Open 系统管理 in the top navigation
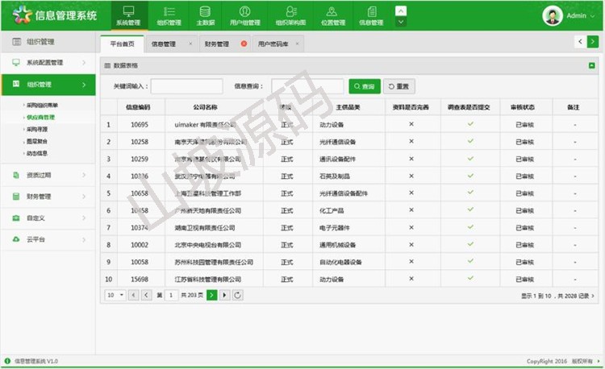Image resolution: width=605 pixels, height=369 pixels. 127,15
